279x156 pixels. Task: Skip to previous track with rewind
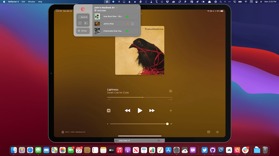[128, 110]
